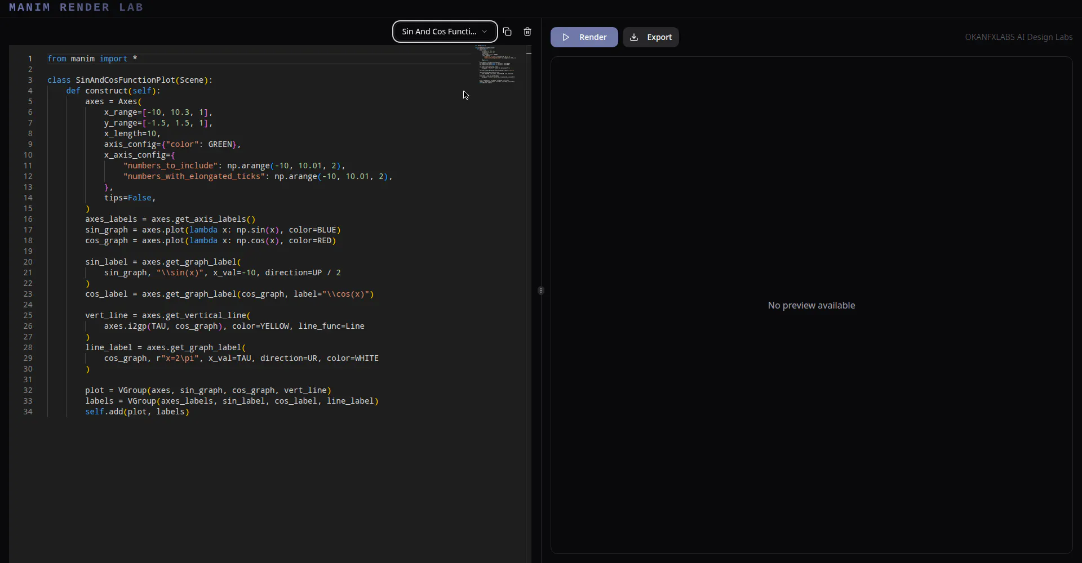The height and width of the screenshot is (563, 1082).
Task: Click the 'No preview available' text
Action: [812, 305]
